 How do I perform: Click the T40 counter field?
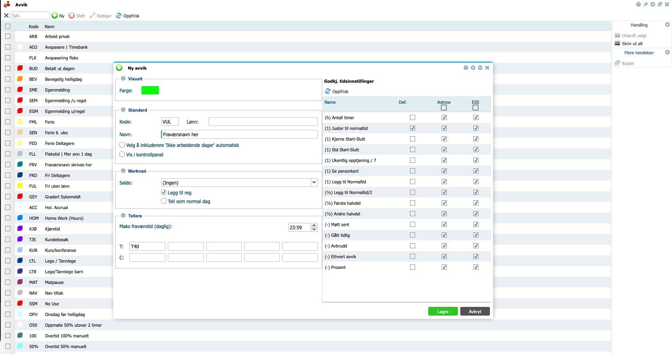(x=147, y=246)
